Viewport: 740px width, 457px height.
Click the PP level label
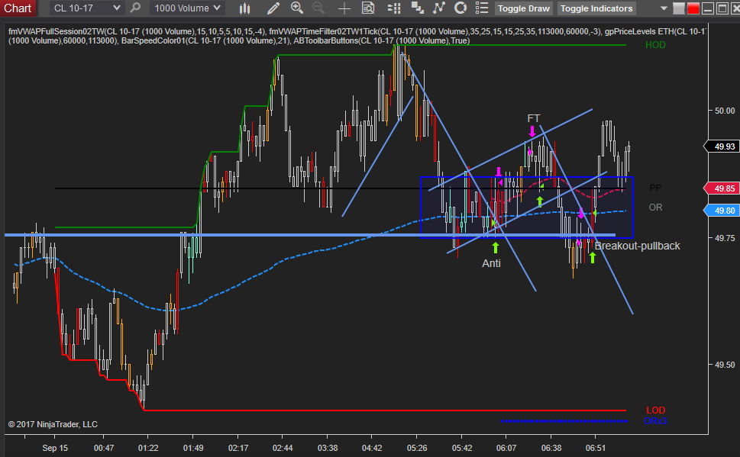point(655,188)
